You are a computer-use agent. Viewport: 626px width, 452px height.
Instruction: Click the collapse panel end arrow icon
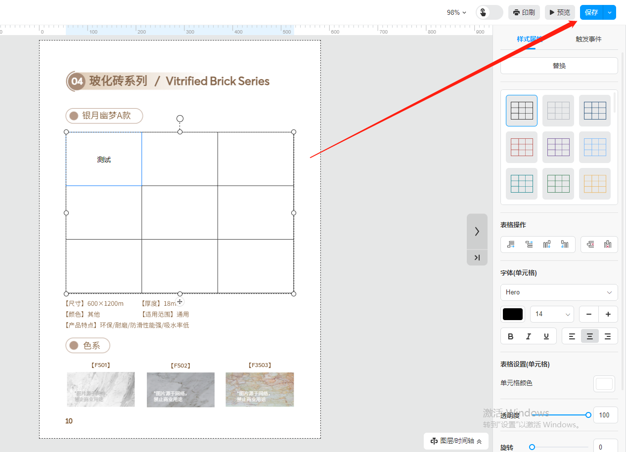coord(477,257)
